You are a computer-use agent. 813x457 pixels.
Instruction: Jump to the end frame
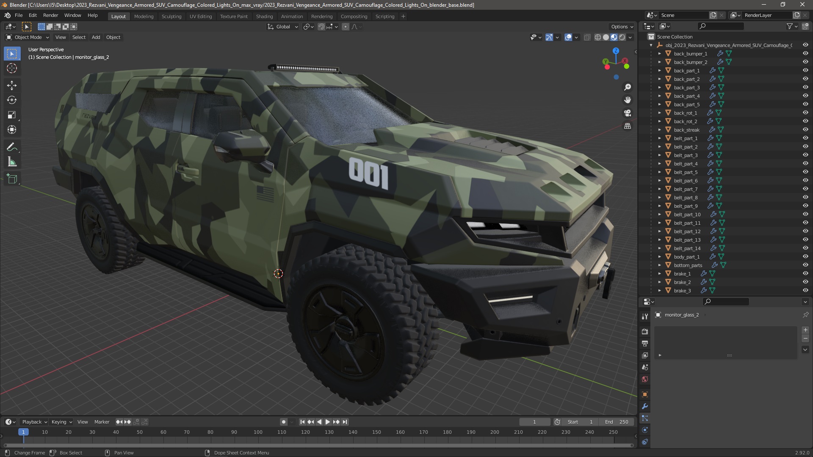pyautogui.click(x=345, y=422)
